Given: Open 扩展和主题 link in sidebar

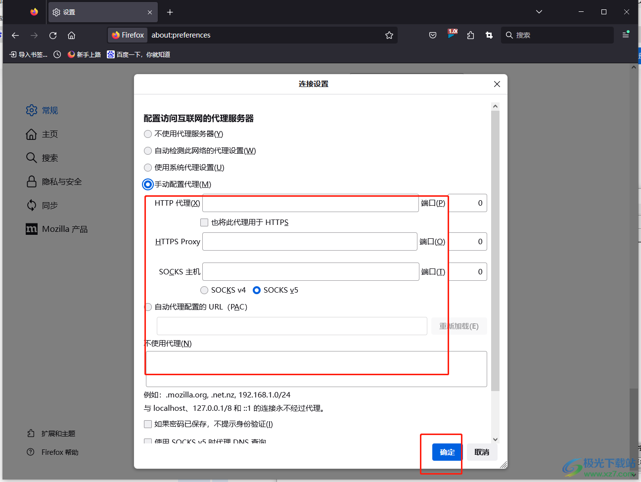Looking at the screenshot, I should coord(51,434).
